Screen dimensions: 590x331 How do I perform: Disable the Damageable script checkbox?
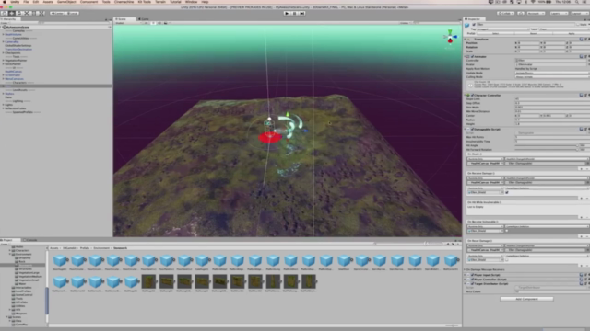click(472, 129)
